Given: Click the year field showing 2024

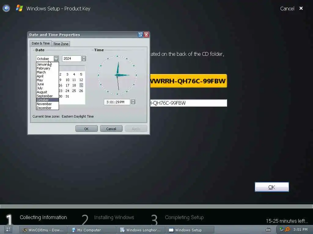Looking at the screenshot, I should point(72,58).
